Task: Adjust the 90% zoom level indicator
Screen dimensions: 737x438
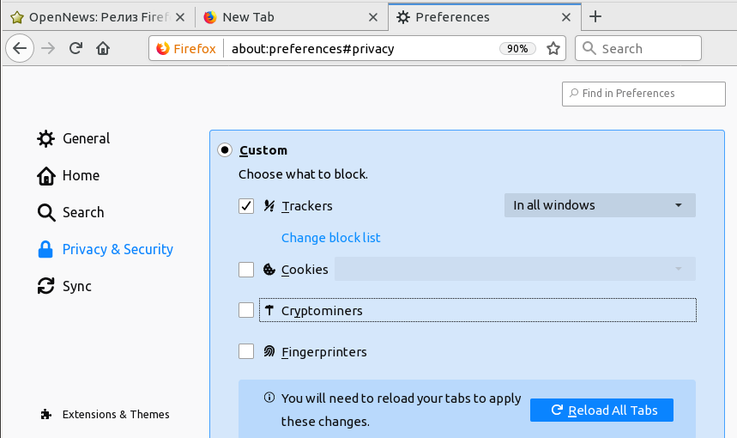Action: click(x=517, y=49)
